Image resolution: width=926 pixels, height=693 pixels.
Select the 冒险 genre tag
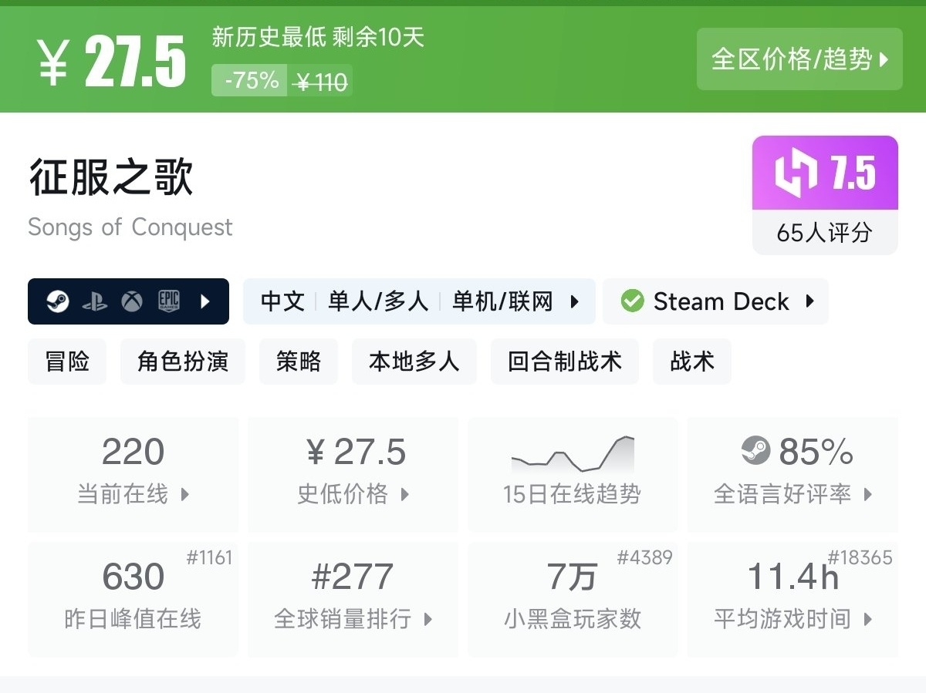pos(67,362)
